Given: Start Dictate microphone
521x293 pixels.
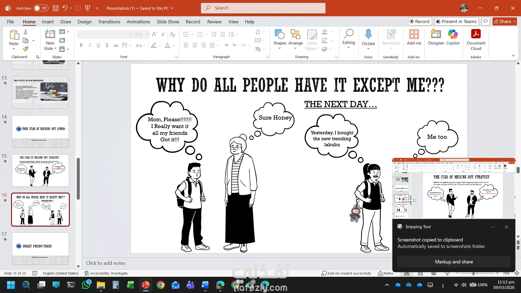Looking at the screenshot, I should [x=368, y=34].
